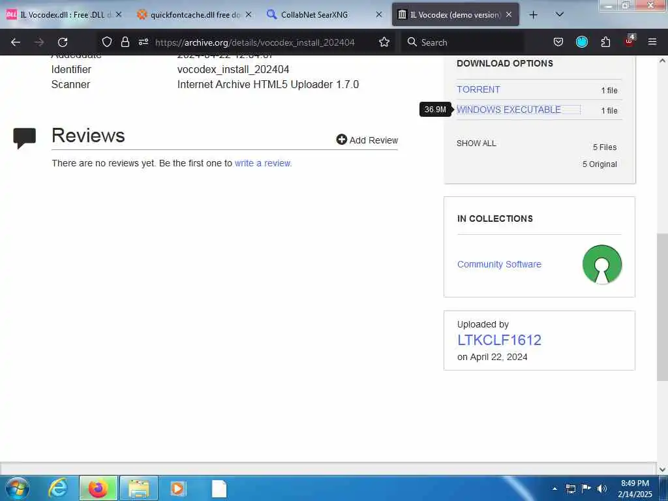668x501 pixels.
Task: Open the site permissions icon in address bar
Action: coord(143,42)
